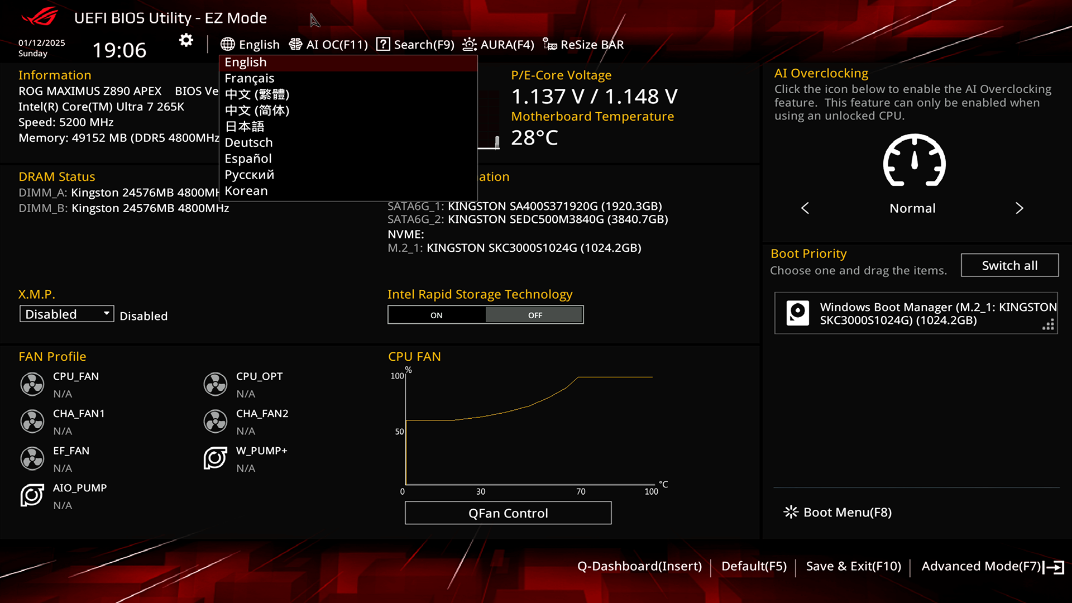Screen dimensions: 1072x603
Task: Select Deutsch from the language menu
Action: (248, 142)
